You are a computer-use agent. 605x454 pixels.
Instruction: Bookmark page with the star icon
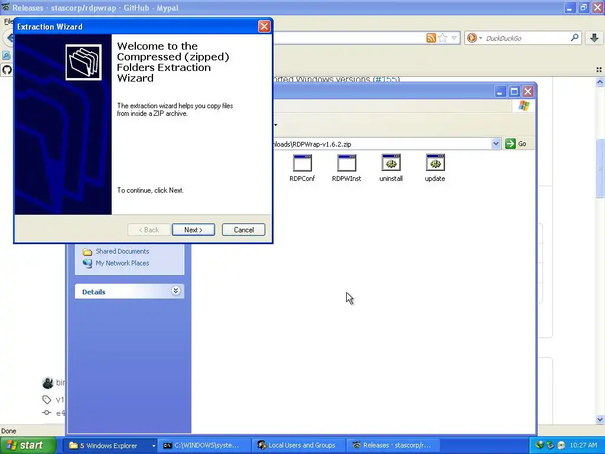point(443,38)
